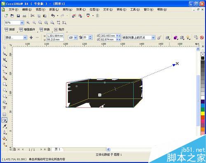This screenshot has width=206, height=163.
Task: Open the 帮助 menu
Action: [x=162, y=9]
